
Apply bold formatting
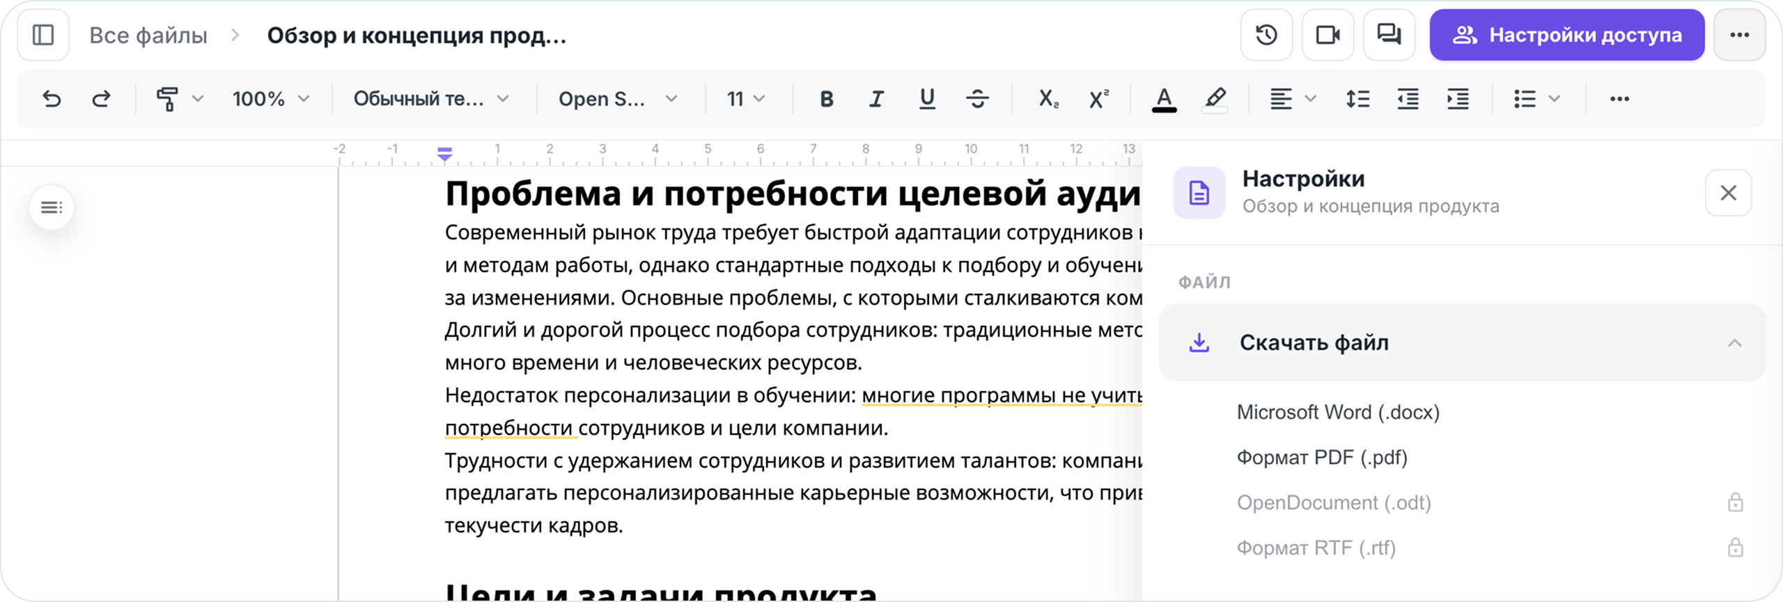coord(826,99)
